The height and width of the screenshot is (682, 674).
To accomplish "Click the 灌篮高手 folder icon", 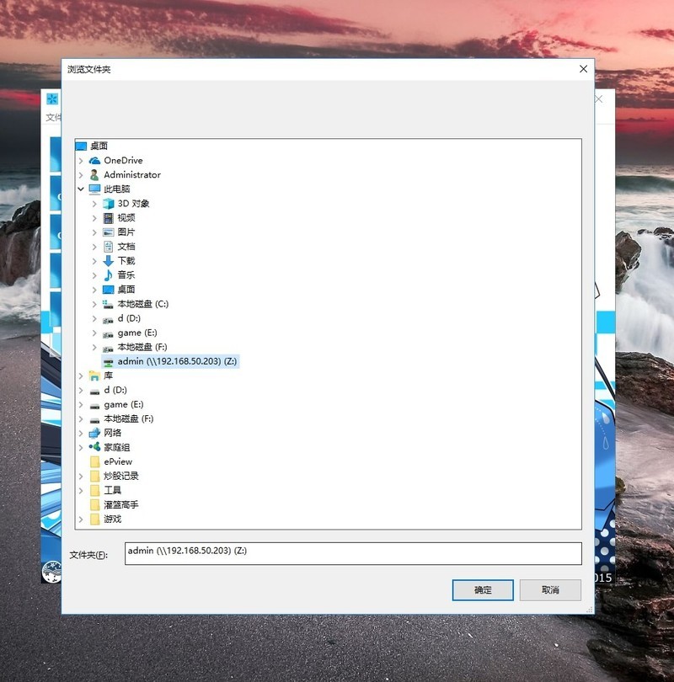I will coord(94,505).
